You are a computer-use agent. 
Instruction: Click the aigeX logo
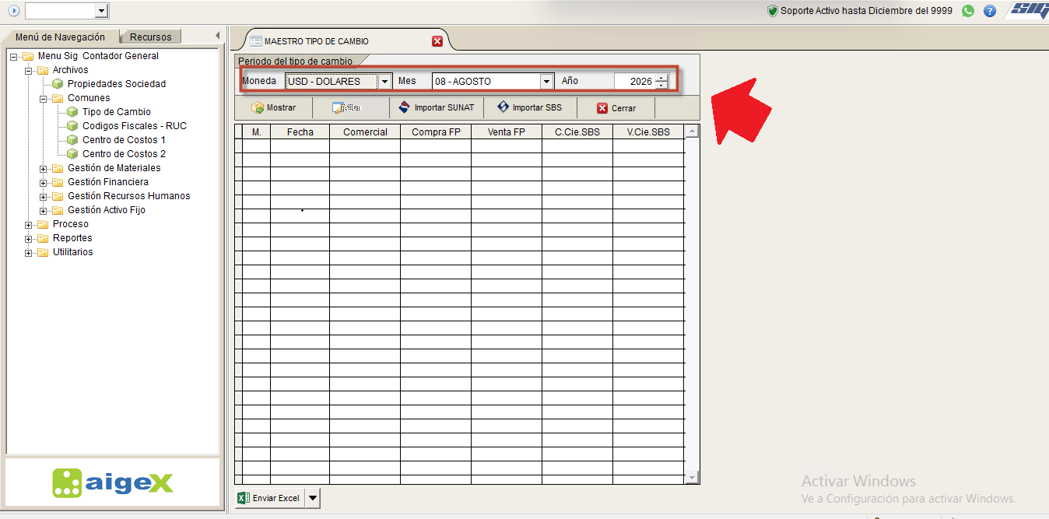[113, 482]
